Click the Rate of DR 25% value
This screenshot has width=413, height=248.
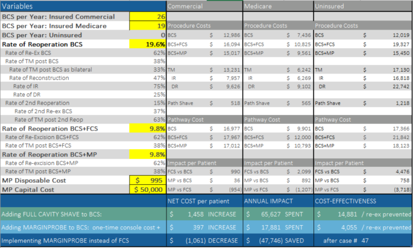coord(159,95)
